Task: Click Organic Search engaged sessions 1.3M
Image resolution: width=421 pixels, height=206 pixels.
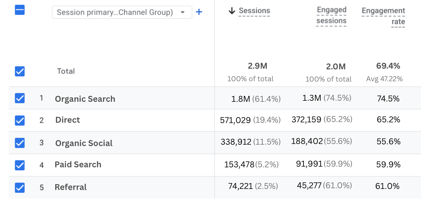Action: point(312,98)
